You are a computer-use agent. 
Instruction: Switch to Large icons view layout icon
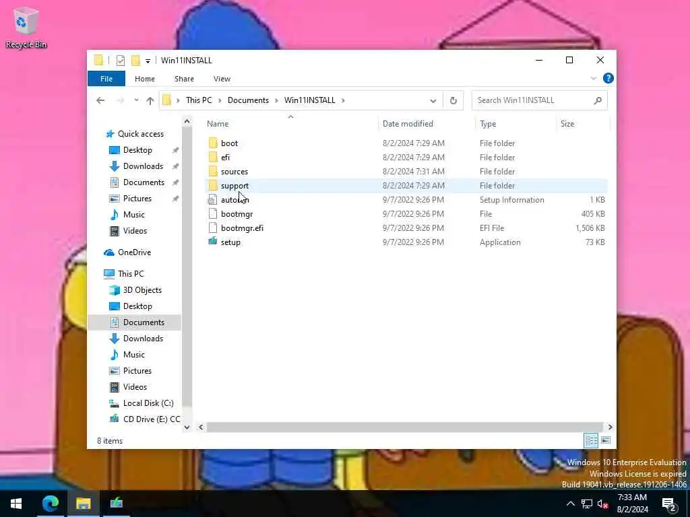coord(606,440)
